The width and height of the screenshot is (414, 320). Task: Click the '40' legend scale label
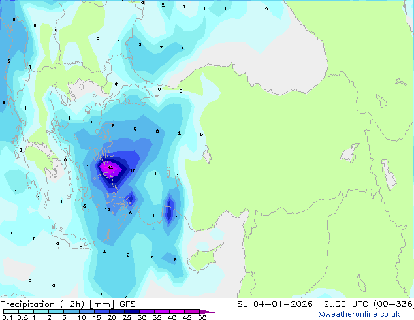tap(172, 317)
